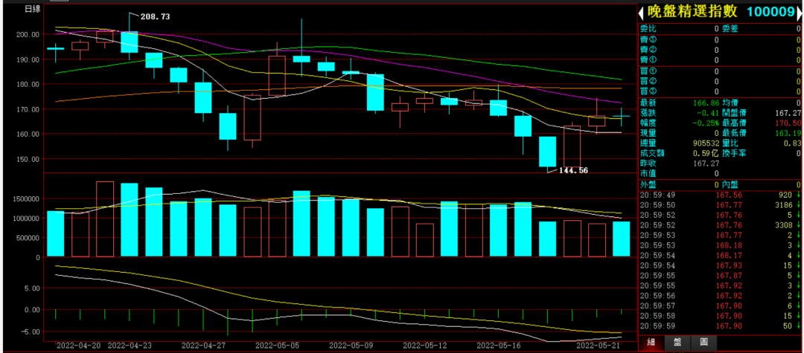Click the 內盤 label
The image size is (804, 353).
(x=730, y=184)
